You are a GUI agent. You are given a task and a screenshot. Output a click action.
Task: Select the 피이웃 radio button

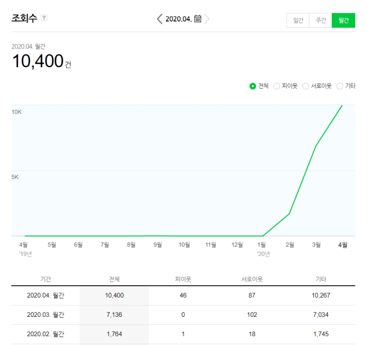coord(277,86)
